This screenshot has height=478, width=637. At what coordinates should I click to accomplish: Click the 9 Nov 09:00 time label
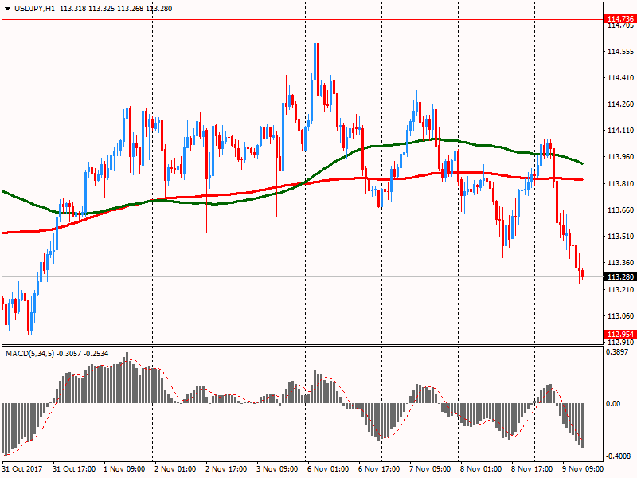(583, 469)
